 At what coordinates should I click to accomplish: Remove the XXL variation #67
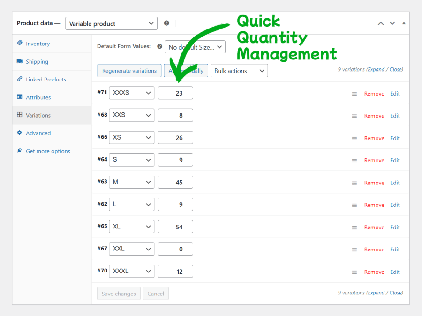[x=374, y=250]
